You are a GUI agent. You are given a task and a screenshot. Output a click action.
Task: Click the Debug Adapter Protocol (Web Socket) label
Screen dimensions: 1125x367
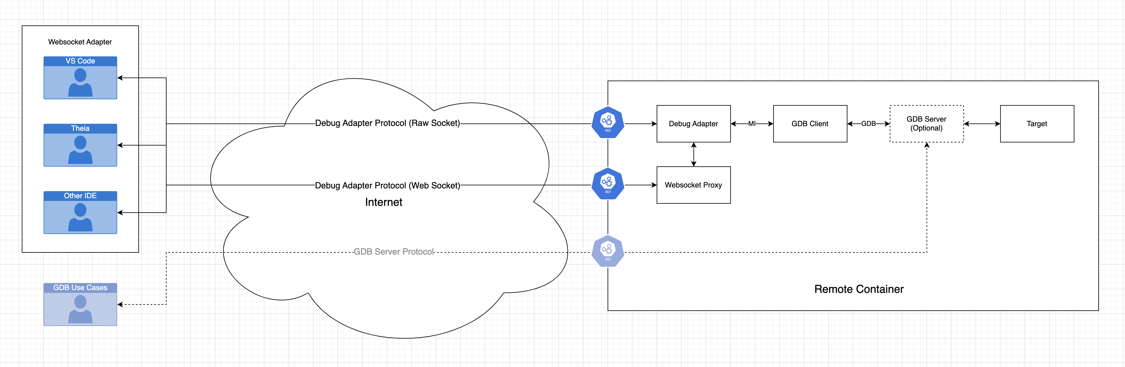pos(387,185)
